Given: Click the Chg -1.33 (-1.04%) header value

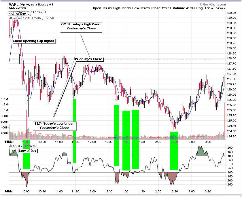Looking at the screenshot, I should click(x=210, y=8).
